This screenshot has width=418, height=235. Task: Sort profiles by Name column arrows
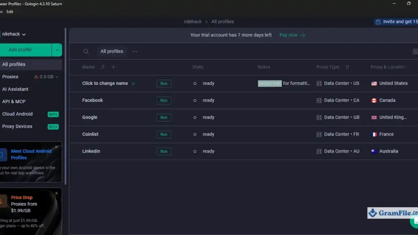102,67
